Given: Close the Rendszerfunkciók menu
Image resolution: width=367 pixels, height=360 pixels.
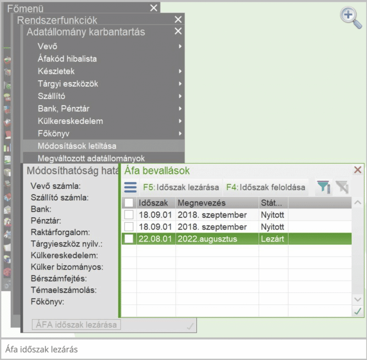Looking at the screenshot, I should click(178, 19).
